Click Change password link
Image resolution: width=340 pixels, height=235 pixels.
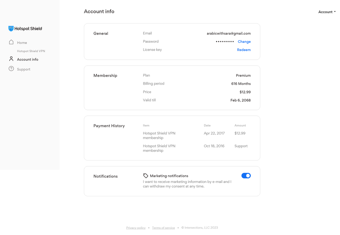[x=244, y=41]
